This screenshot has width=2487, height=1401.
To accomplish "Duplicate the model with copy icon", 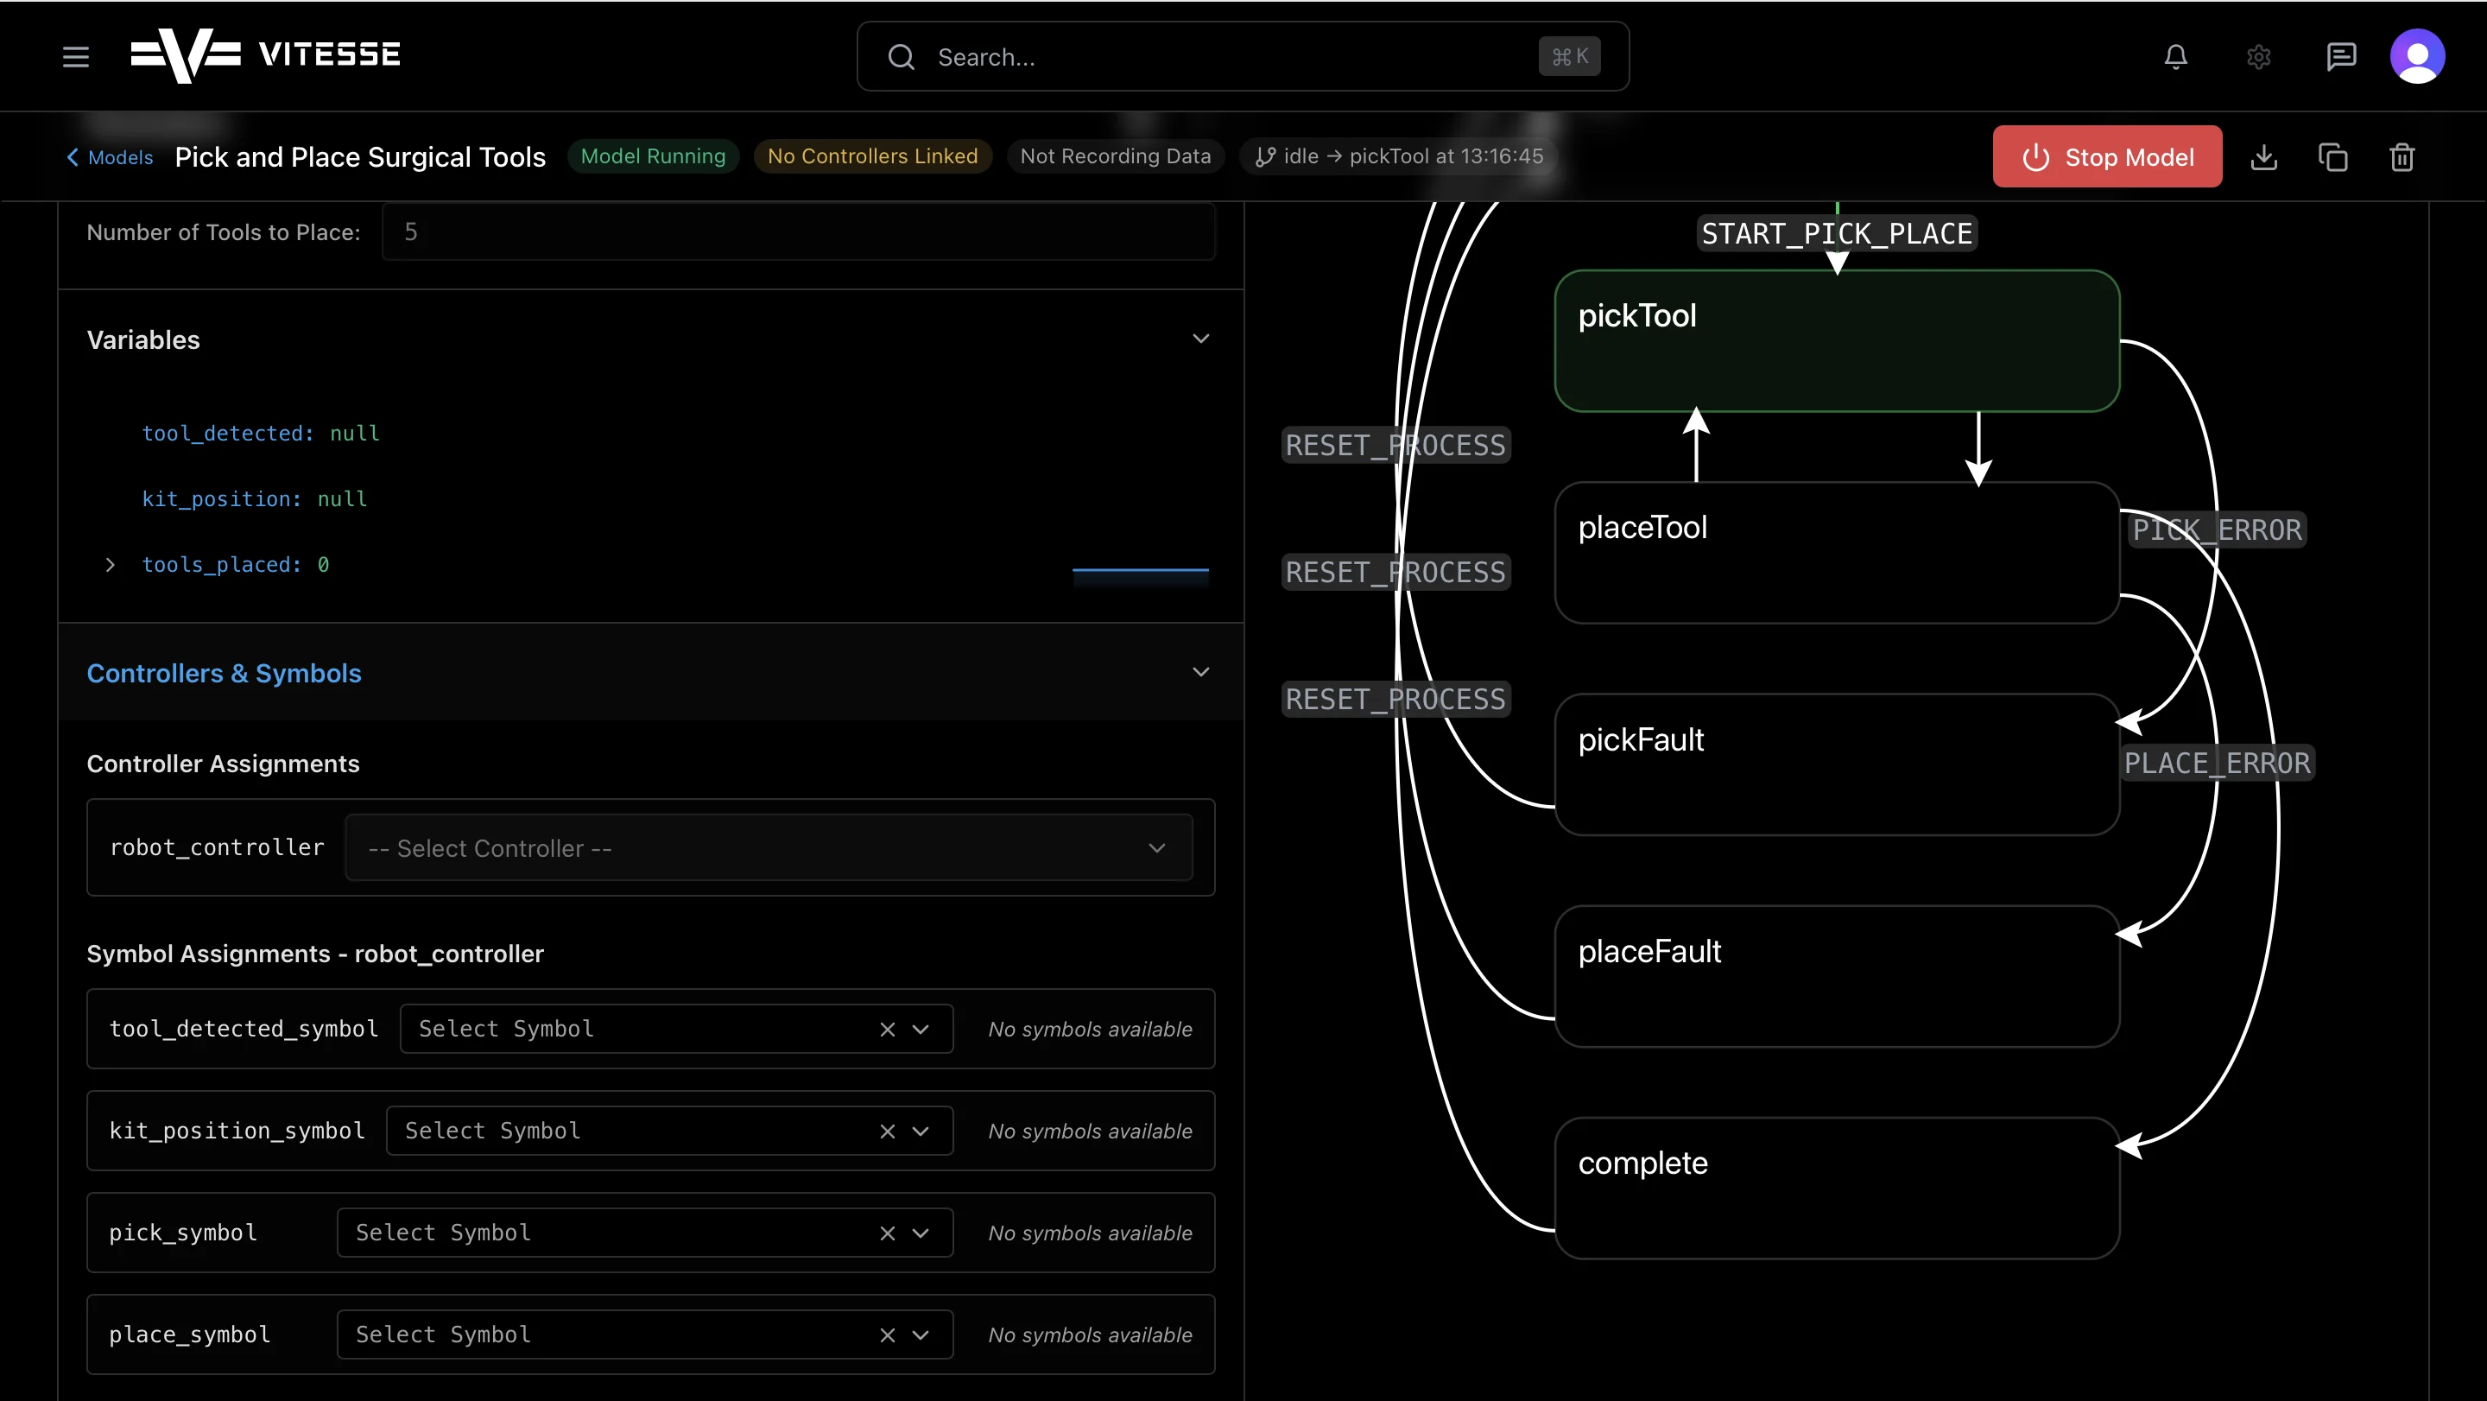I will [2332, 157].
